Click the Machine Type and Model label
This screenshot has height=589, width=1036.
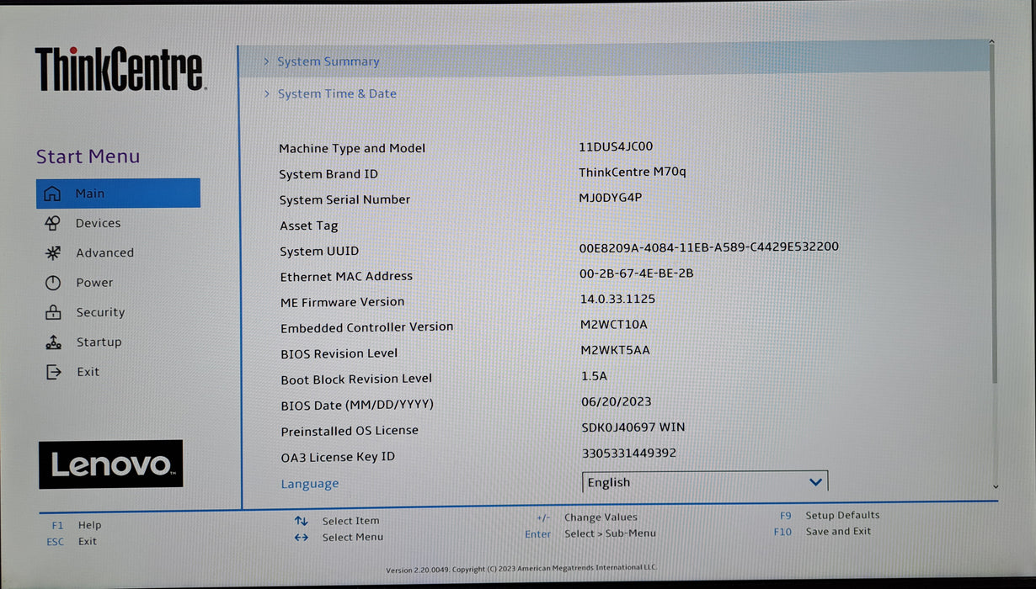(352, 148)
